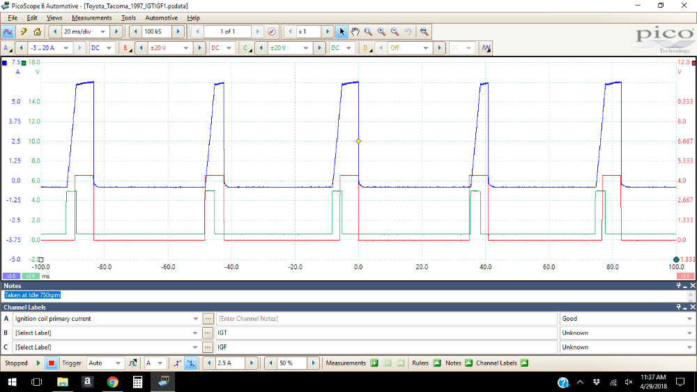Image resolution: width=697 pixels, height=392 pixels.
Task: Open the File menu
Action: (x=13, y=18)
